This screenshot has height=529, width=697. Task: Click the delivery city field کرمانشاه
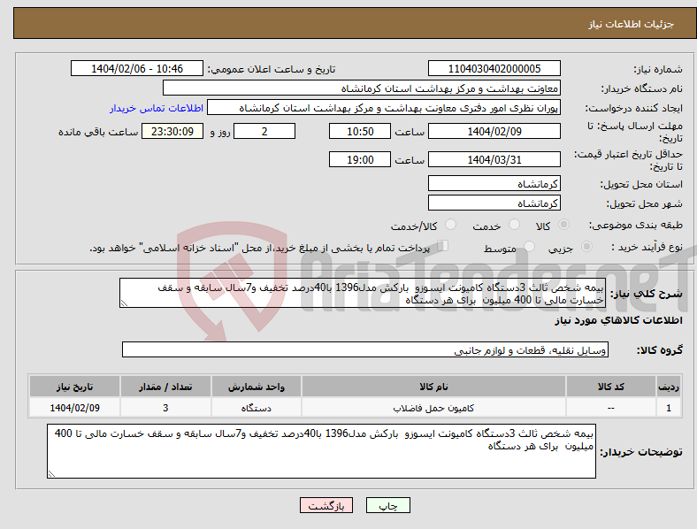click(494, 203)
